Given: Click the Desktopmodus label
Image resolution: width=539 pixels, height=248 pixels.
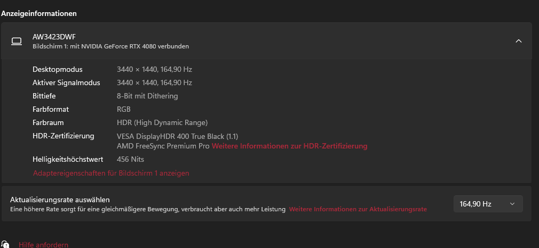Looking at the screenshot, I should pyautogui.click(x=58, y=70).
